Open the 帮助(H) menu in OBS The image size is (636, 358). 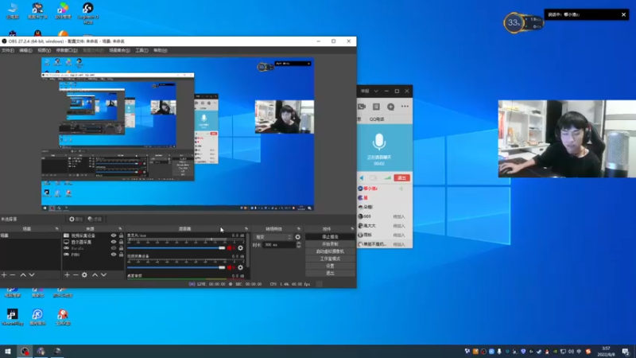pos(161,50)
